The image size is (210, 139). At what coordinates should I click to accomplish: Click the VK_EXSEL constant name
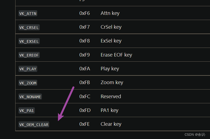pos(29,41)
